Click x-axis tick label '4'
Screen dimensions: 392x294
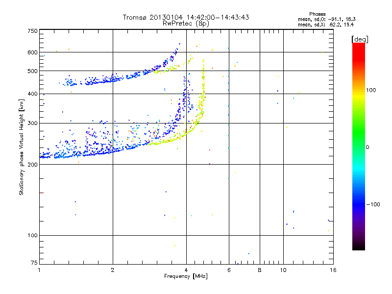(x=186, y=270)
